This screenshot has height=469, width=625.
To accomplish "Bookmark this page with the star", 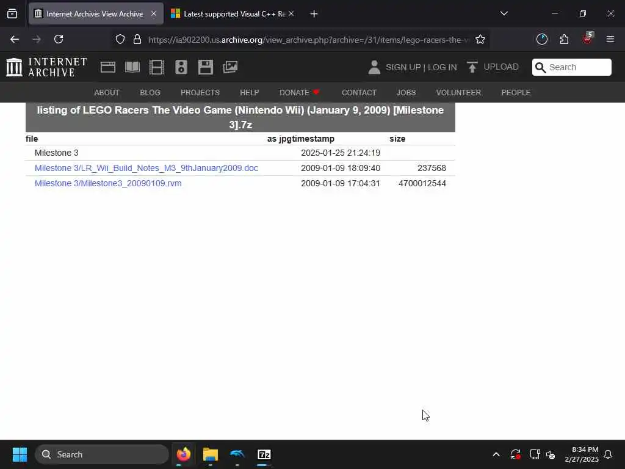I will click(480, 39).
